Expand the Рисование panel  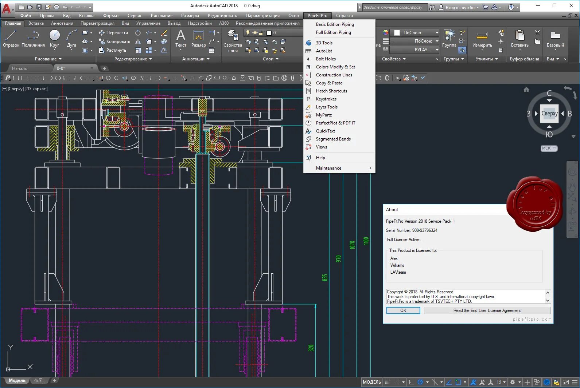(x=48, y=59)
